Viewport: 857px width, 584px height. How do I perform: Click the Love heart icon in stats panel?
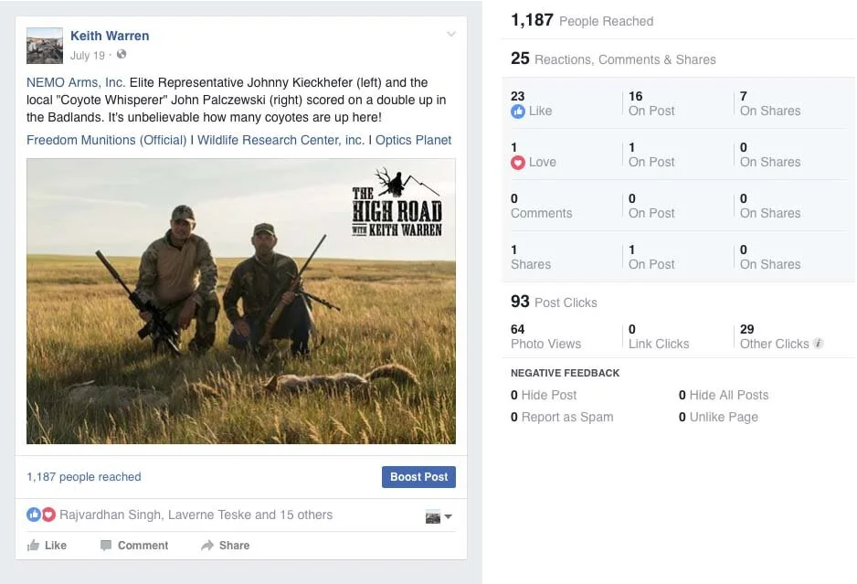(x=518, y=163)
